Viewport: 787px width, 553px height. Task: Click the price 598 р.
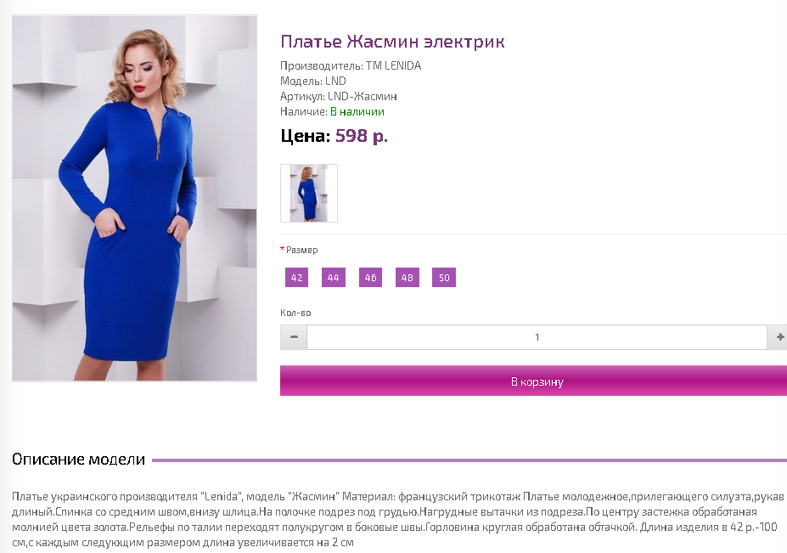[x=362, y=136]
